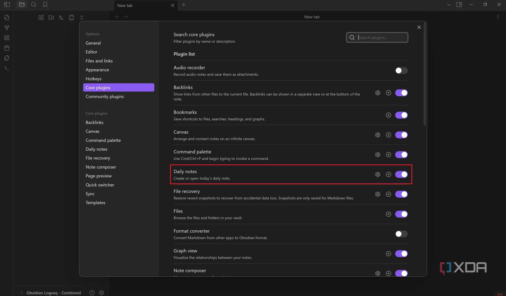Viewport: 506px width, 296px height.
Task: Switch to Community plugins section
Action: click(x=105, y=96)
